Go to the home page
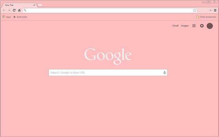The width and height of the screenshot is (219, 137). click(x=19, y=10)
